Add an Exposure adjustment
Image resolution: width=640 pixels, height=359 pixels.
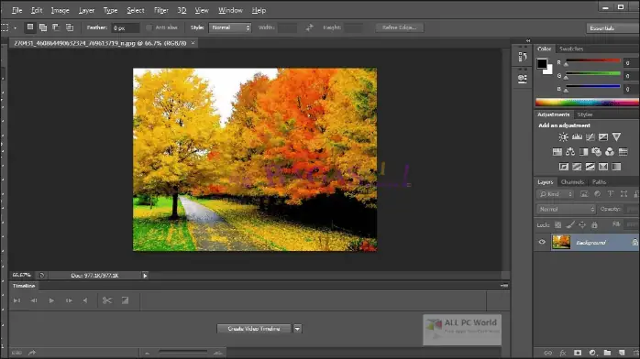pos(603,137)
